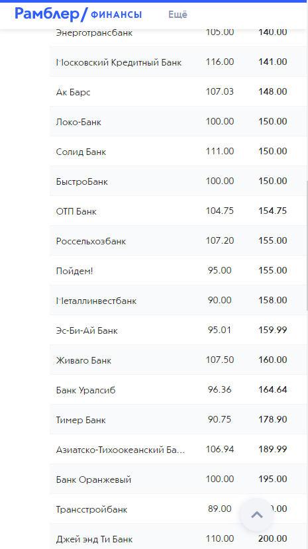
Task: Select the Московский Кредитный Банк row
Action: click(179, 62)
